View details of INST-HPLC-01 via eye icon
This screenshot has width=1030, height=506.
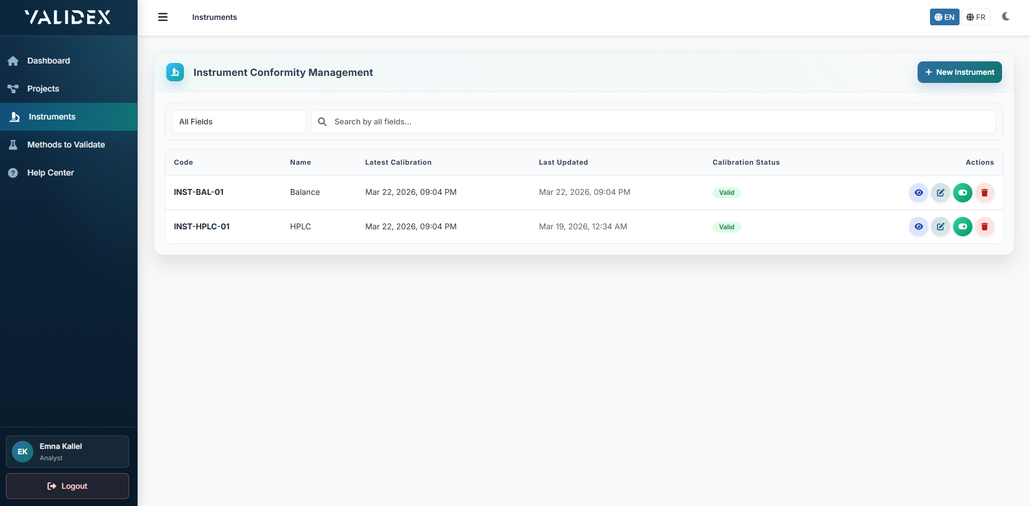tap(918, 227)
